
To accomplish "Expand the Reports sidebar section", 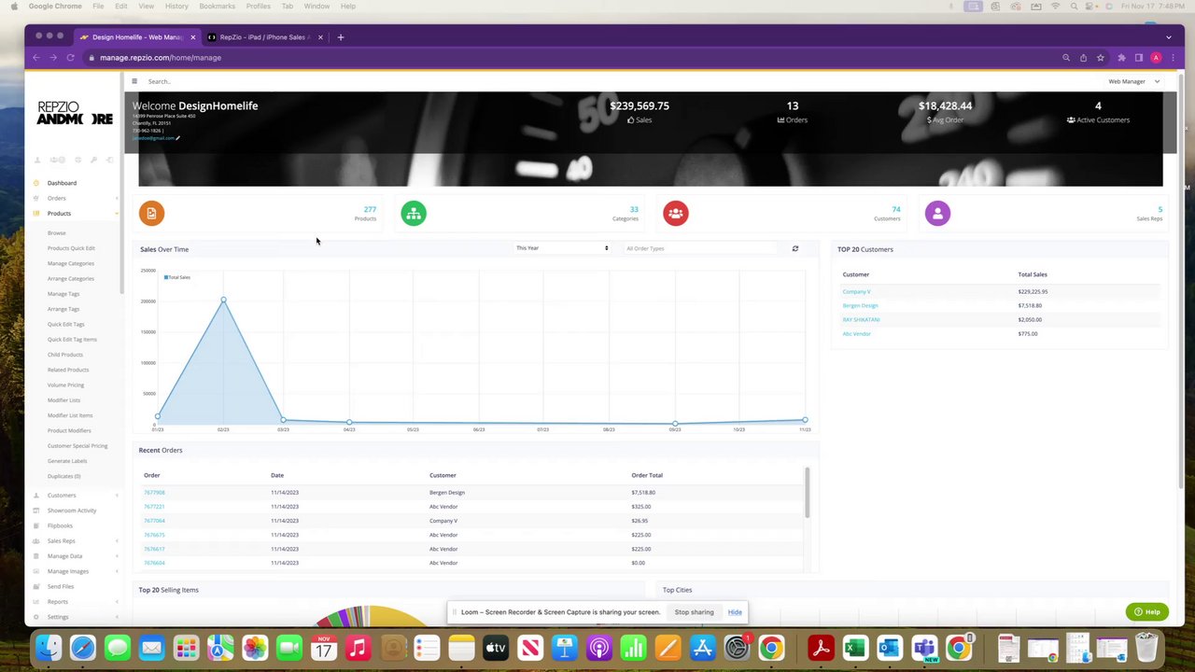I will [75, 602].
